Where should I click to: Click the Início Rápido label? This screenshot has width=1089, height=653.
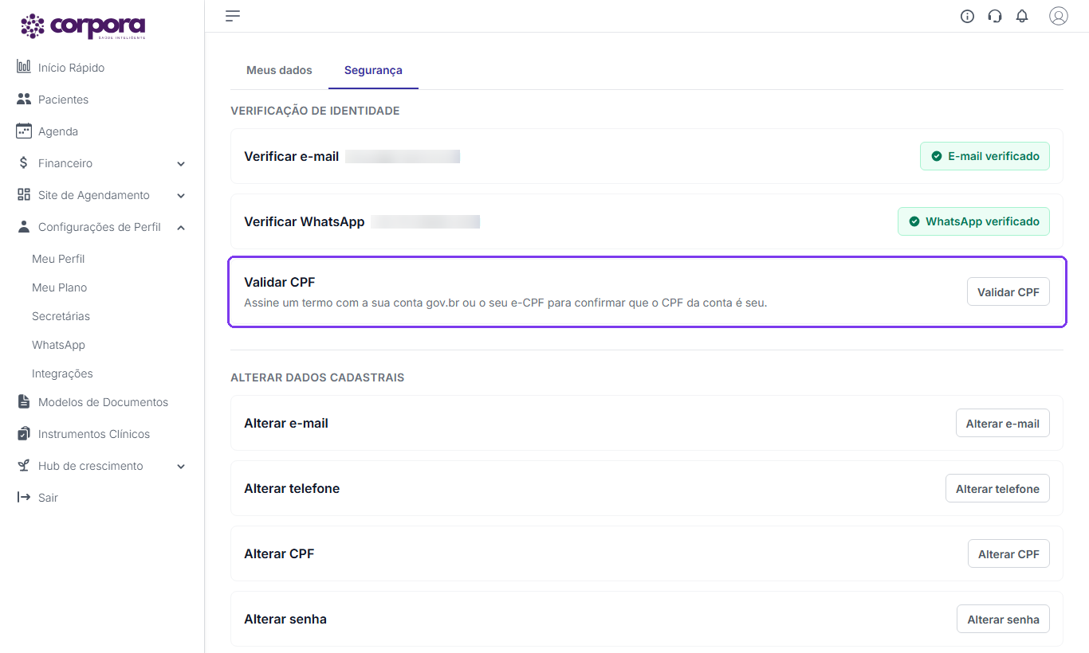tap(72, 68)
